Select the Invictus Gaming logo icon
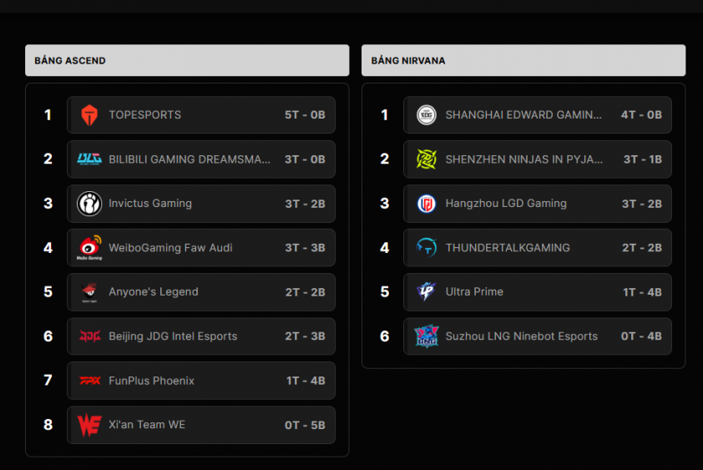Screen dimensions: 703x470 [89, 204]
